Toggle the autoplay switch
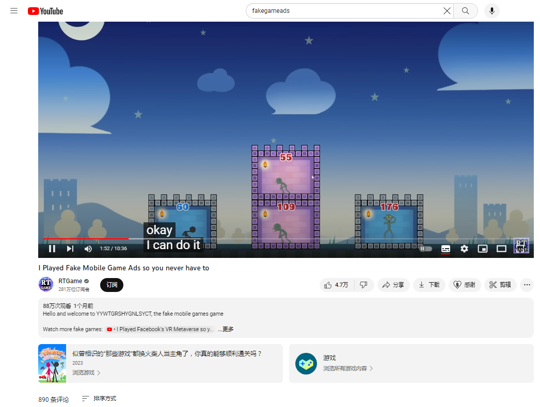540x407 pixels. click(x=426, y=249)
